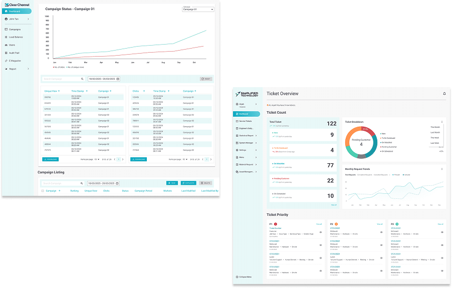Viewport: 452px width, 288px height.
Task: Click the Audit Trail sidebar icon
Action: tap(6, 53)
